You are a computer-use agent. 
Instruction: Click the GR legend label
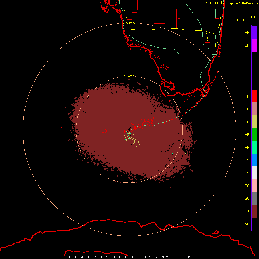pyautogui.click(x=247, y=109)
